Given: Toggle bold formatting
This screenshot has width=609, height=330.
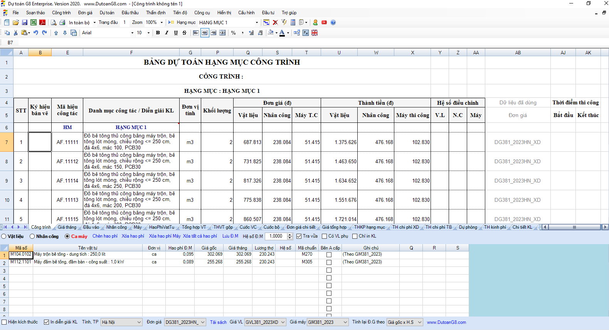Looking at the screenshot, I should click(158, 33).
